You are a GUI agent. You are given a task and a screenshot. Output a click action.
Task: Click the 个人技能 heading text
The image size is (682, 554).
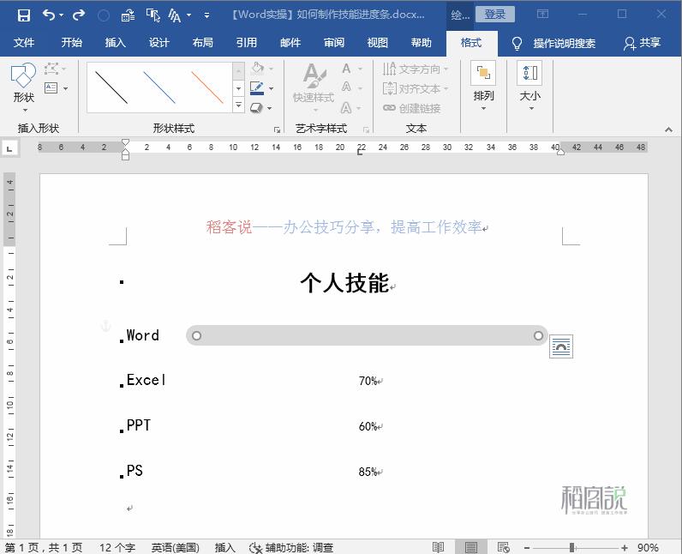344,282
